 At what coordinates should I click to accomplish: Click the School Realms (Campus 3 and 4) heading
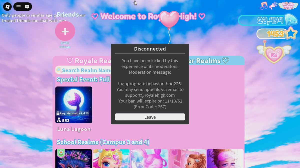(103, 142)
